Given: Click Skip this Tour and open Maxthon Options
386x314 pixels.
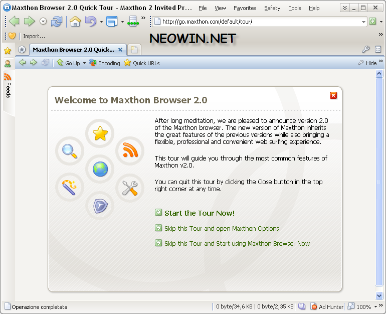Looking at the screenshot, I should (222, 229).
